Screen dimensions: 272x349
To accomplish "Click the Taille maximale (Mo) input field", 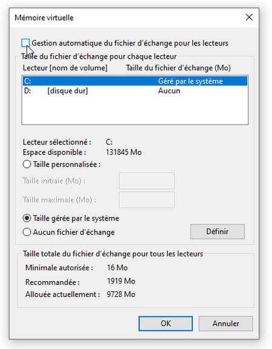I will (x=147, y=200).
